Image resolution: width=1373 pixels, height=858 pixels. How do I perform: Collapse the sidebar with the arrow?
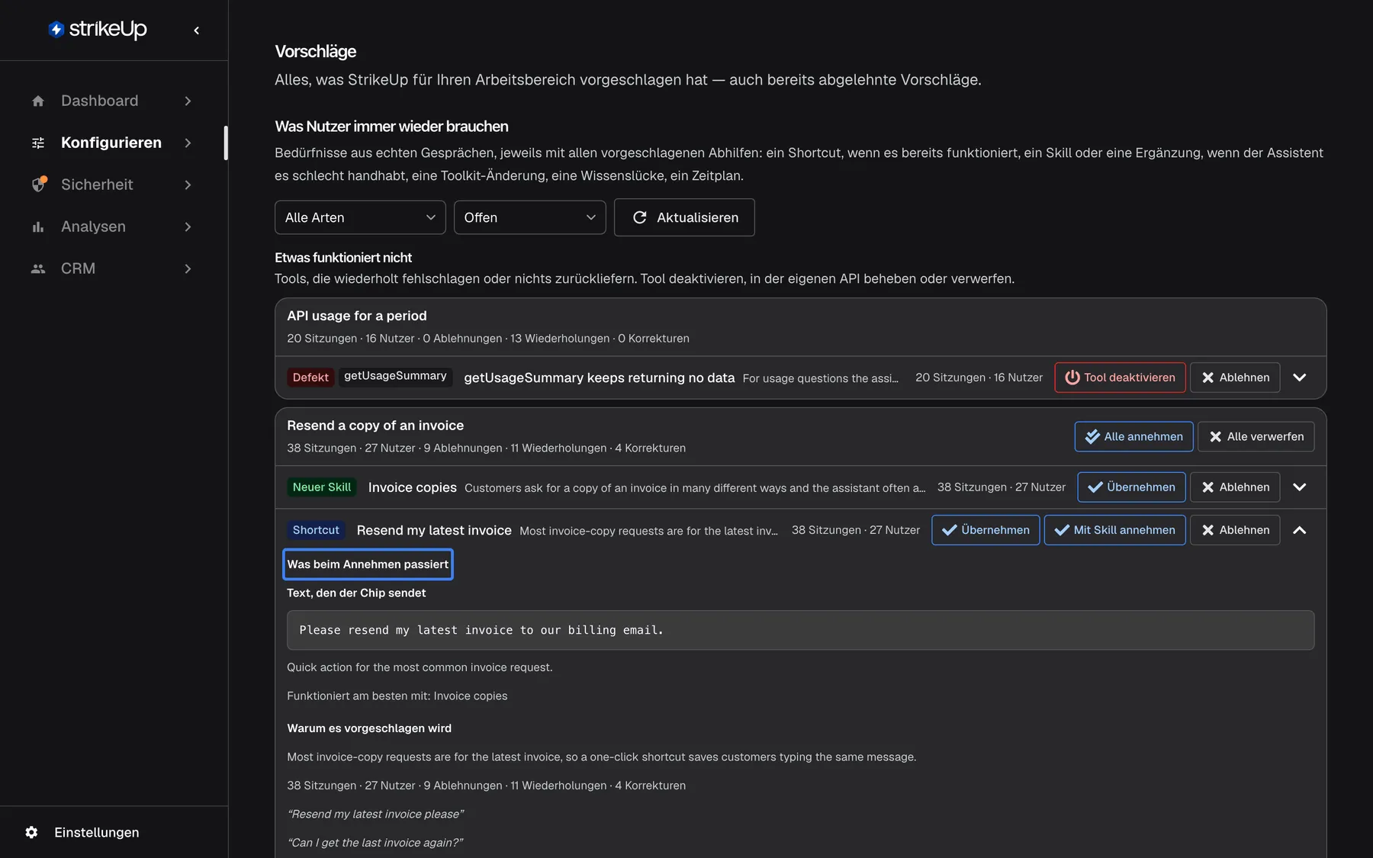[197, 31]
